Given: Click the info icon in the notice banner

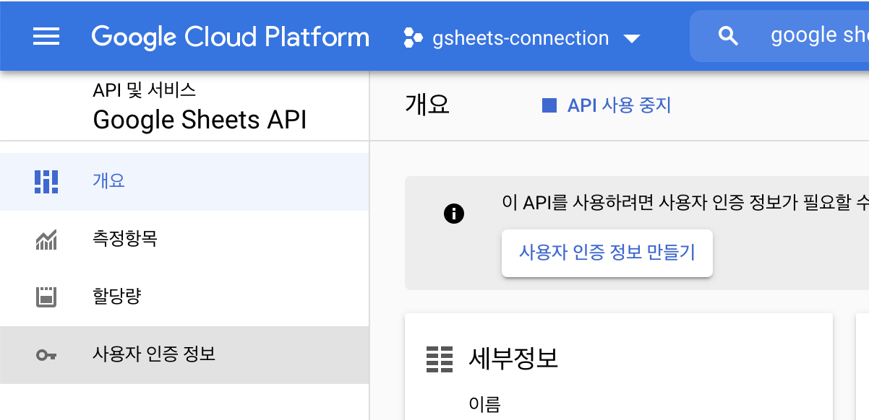Looking at the screenshot, I should 454,213.
